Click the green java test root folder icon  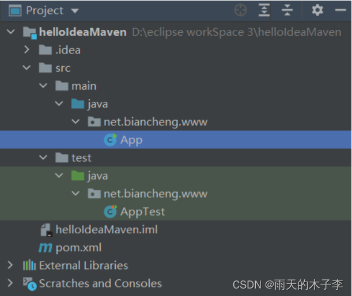pos(78,175)
